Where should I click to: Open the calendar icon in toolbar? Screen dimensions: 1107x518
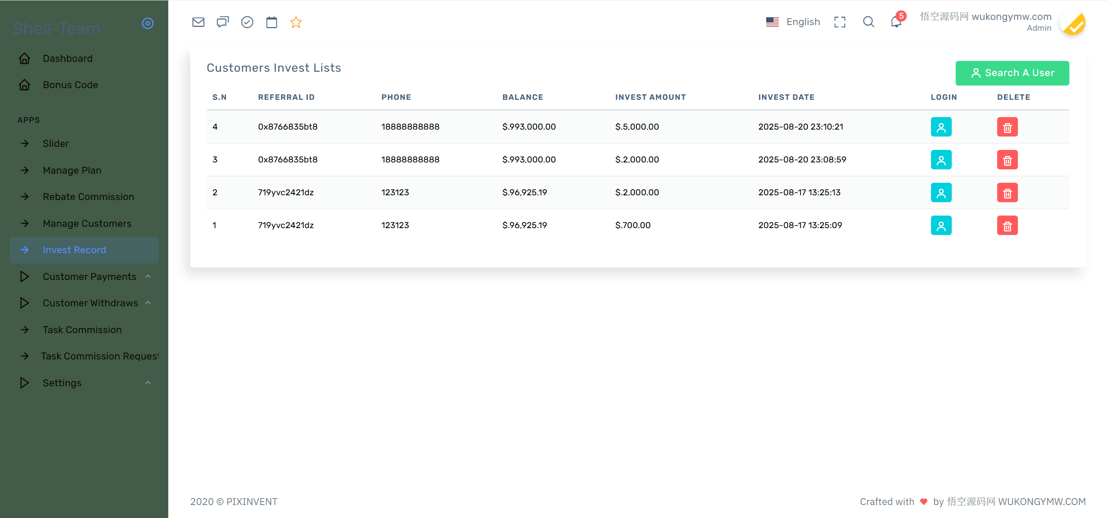point(272,22)
